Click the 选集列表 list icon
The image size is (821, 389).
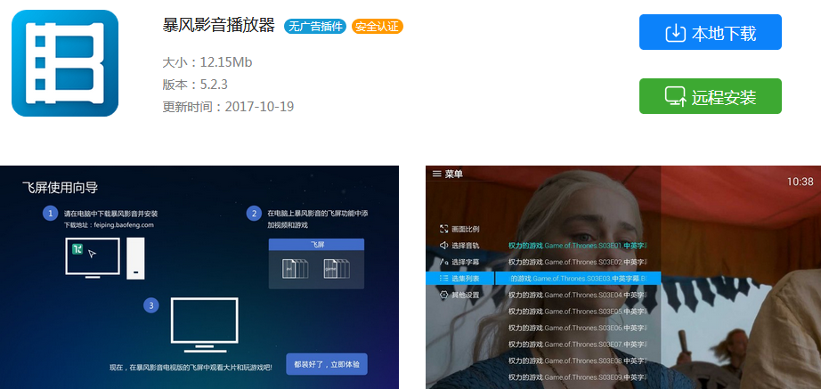pos(444,278)
